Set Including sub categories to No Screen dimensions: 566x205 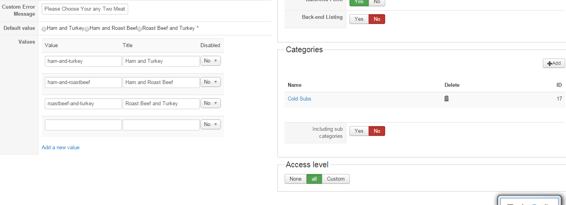pyautogui.click(x=377, y=131)
